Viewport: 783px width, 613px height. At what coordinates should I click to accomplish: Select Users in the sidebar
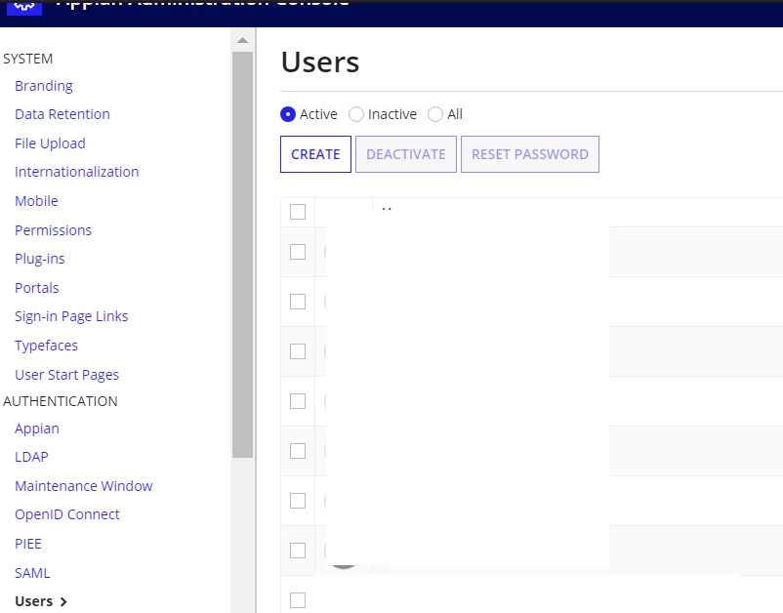33,601
